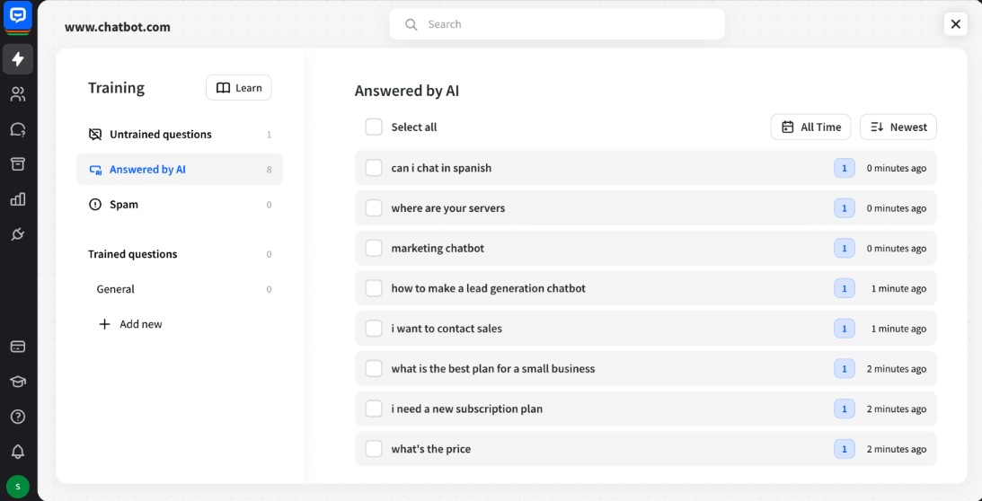Viewport: 982px width, 501px height.
Task: Open the help question mark icon
Action: pos(18,417)
